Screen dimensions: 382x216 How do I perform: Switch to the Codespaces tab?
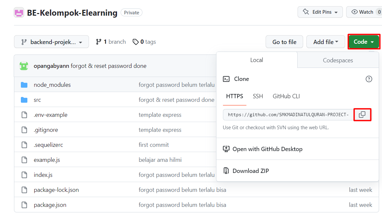(338, 60)
